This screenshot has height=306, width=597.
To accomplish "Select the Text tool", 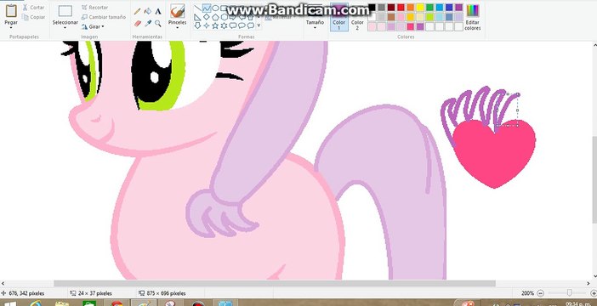I will (158, 11).
